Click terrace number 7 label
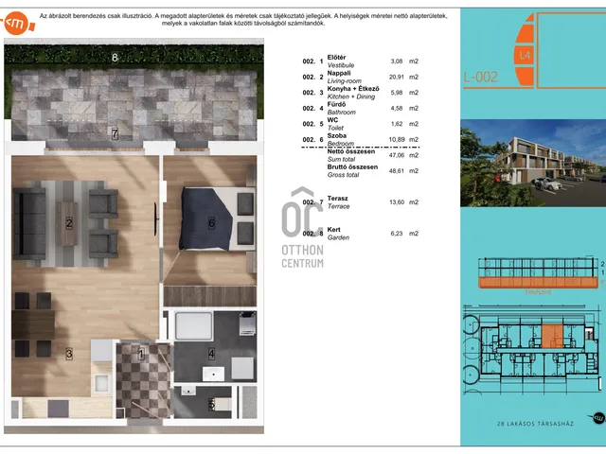Viewport: 606px width, 454px height. (x=115, y=133)
